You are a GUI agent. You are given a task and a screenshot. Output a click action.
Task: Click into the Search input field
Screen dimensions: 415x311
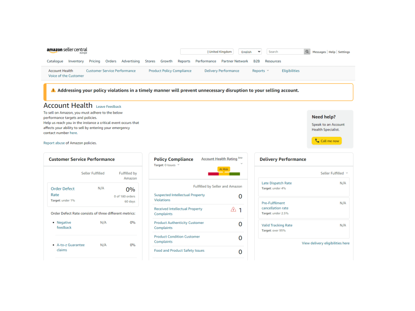[286, 51]
